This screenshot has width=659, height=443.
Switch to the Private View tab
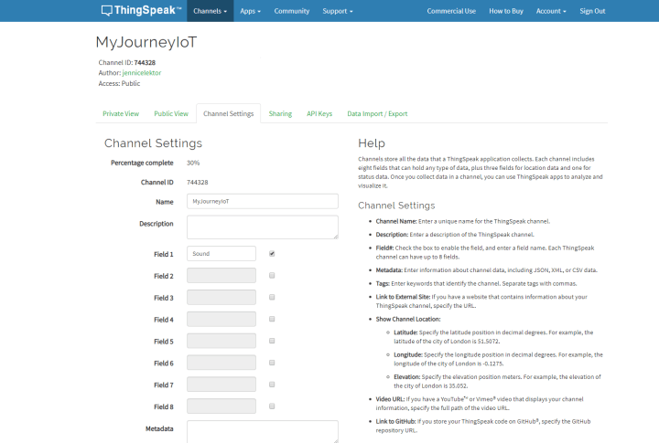pyautogui.click(x=121, y=113)
